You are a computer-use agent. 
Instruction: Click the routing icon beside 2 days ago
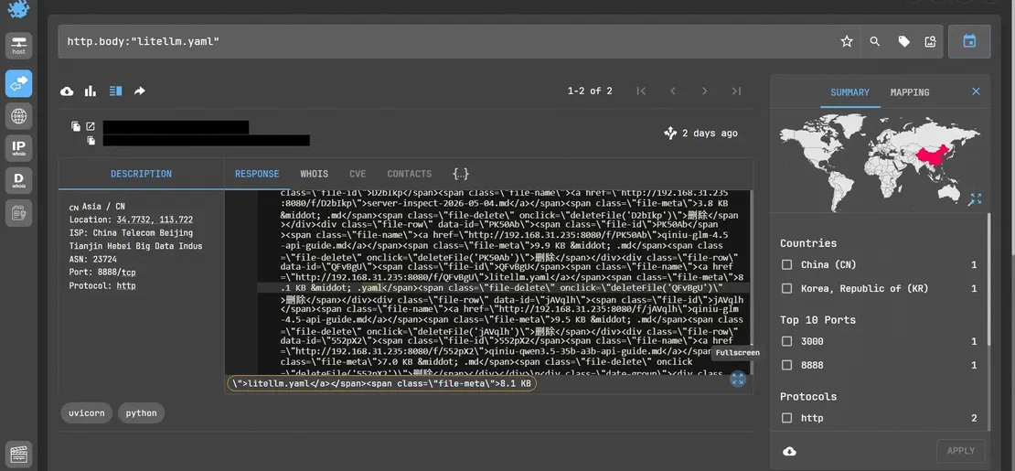tap(670, 134)
